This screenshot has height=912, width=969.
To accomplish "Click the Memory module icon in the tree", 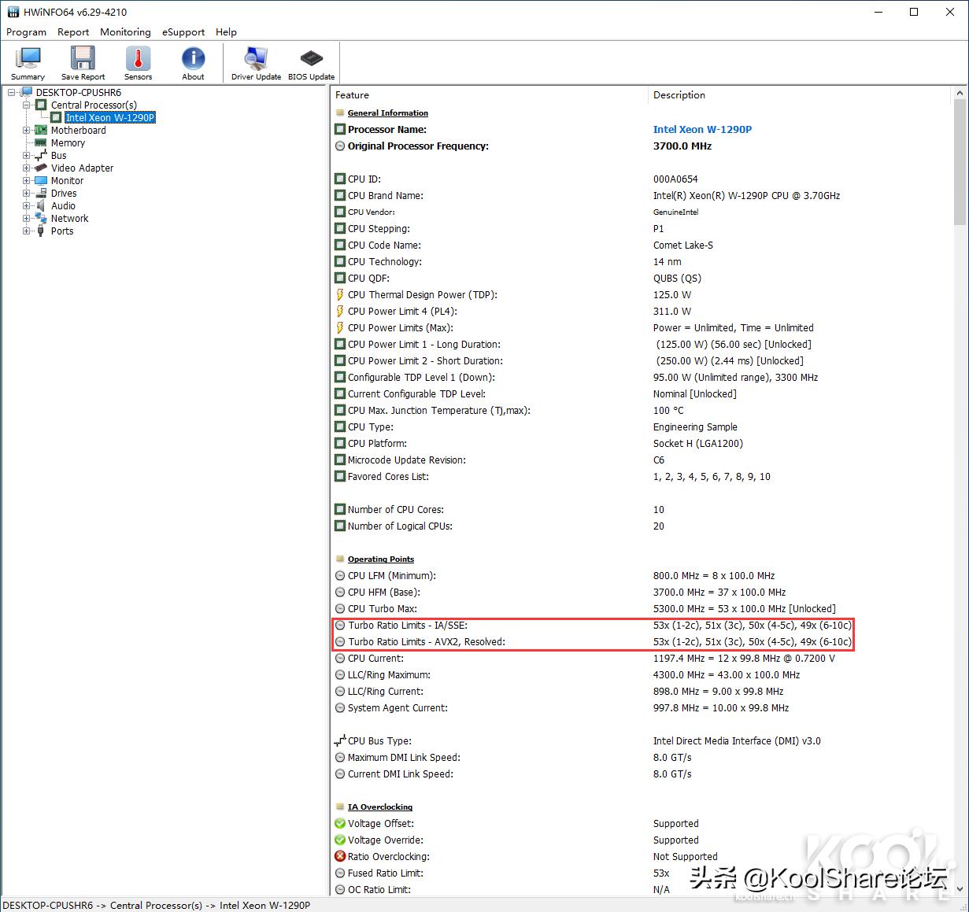I will [41, 143].
